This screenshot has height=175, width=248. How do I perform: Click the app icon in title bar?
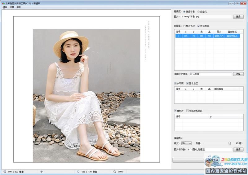coord(3,3)
